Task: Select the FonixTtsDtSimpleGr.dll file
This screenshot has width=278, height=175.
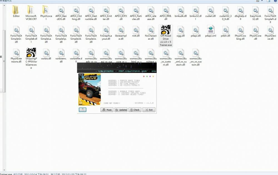Action: (16, 34)
